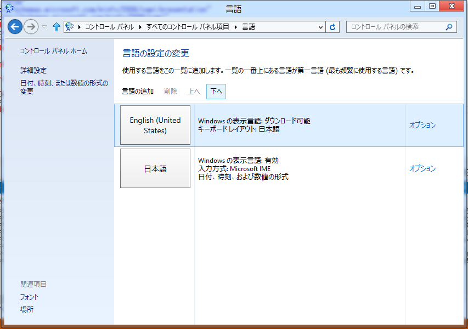The width and height of the screenshot is (468, 329).
Task: Click the Windows の表示言語: ダウンロード可能 text
Action: pyautogui.click(x=254, y=121)
